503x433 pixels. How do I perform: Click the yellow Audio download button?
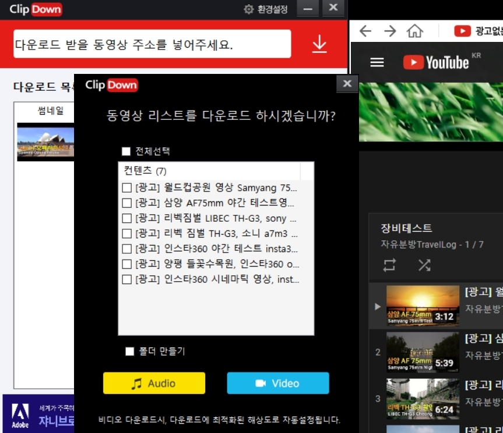[x=154, y=383]
